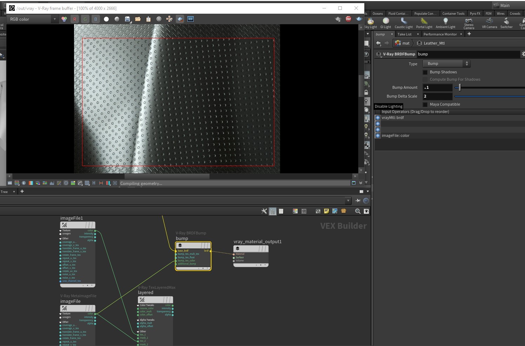Select the VR Camera shelf tool
Image resolution: width=525 pixels, height=346 pixels.
point(489,24)
